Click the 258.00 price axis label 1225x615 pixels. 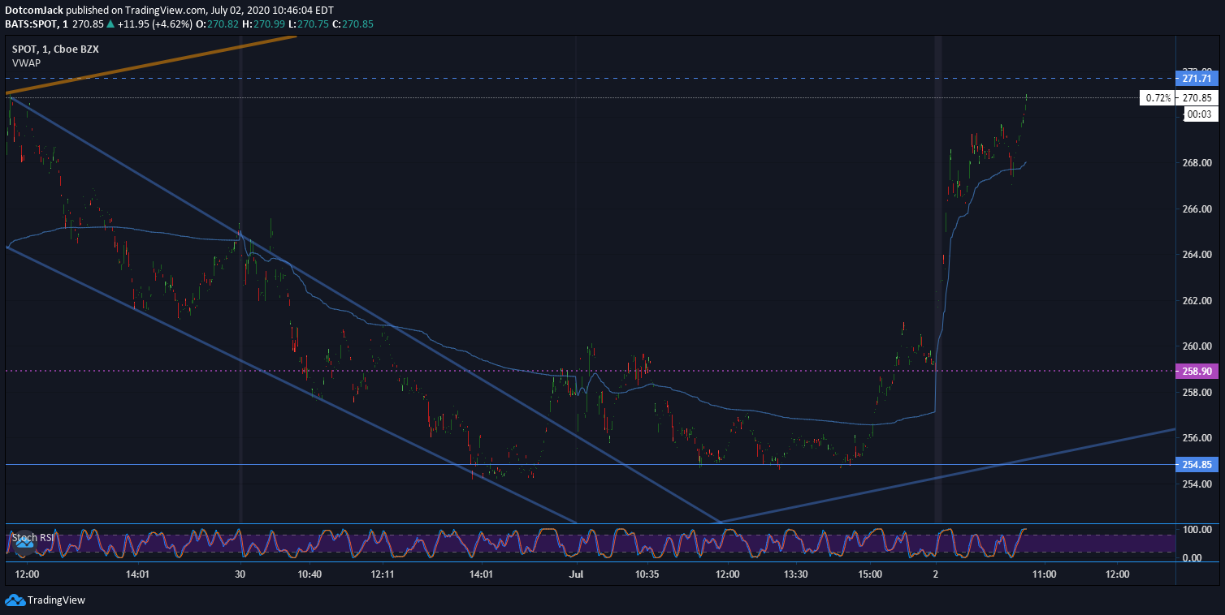point(1197,392)
